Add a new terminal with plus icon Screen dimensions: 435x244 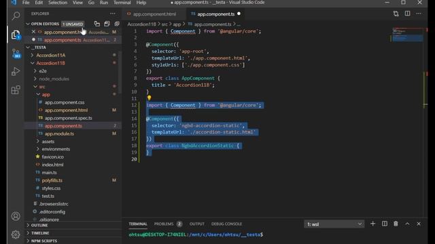coord(373,224)
